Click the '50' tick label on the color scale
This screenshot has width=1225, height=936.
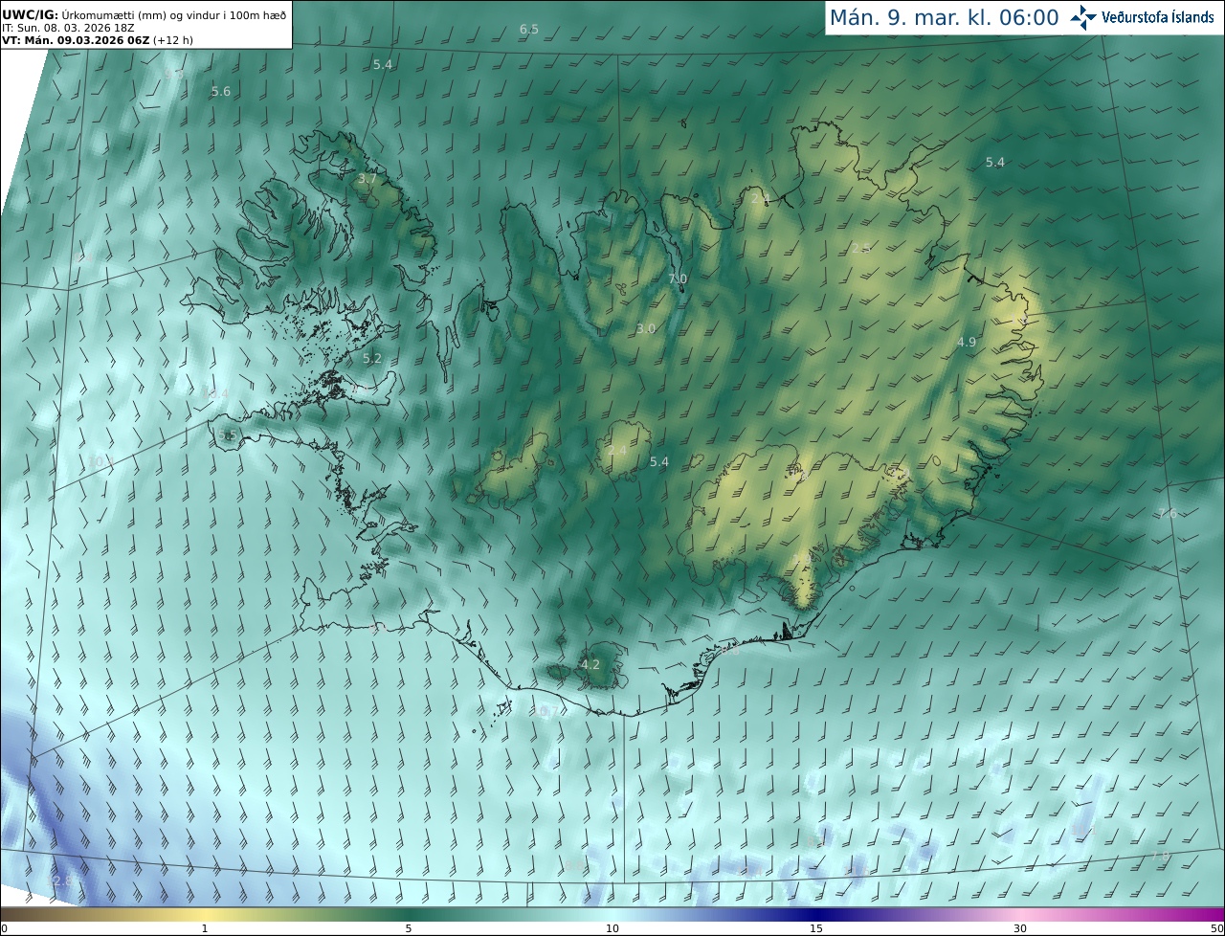point(1216,928)
